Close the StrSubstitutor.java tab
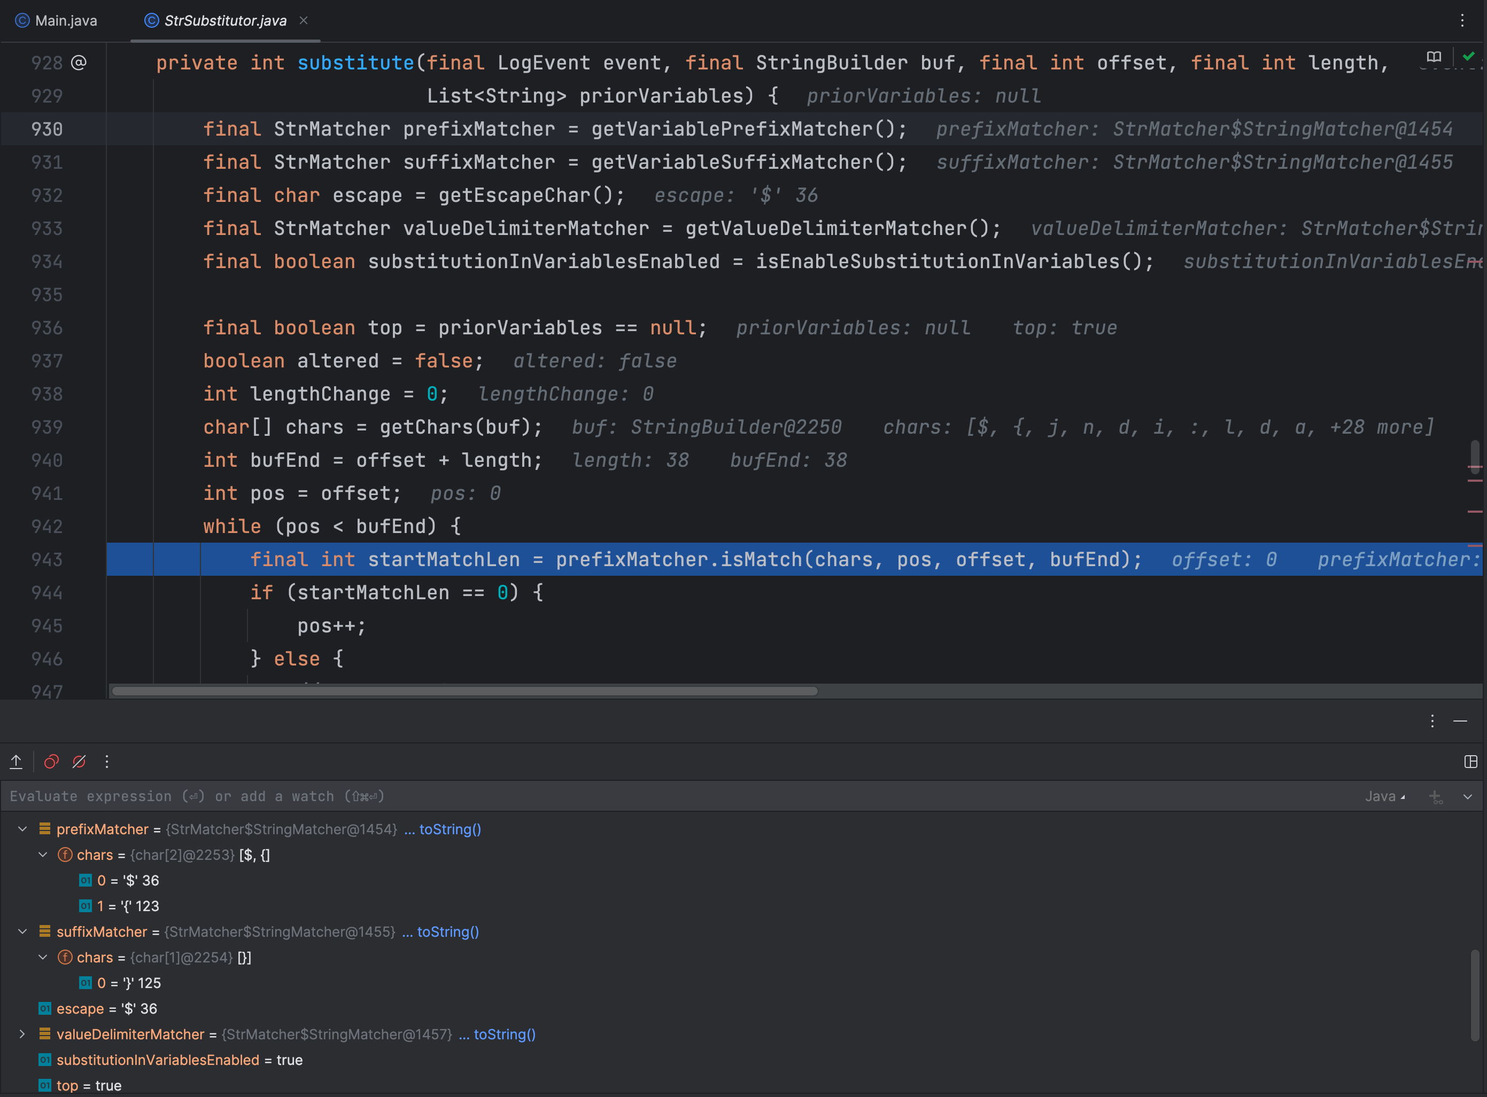This screenshot has width=1487, height=1097. 304,21
